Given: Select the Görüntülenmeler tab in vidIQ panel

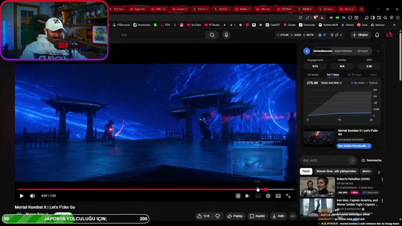Looking at the screenshot, I should click(x=323, y=51).
